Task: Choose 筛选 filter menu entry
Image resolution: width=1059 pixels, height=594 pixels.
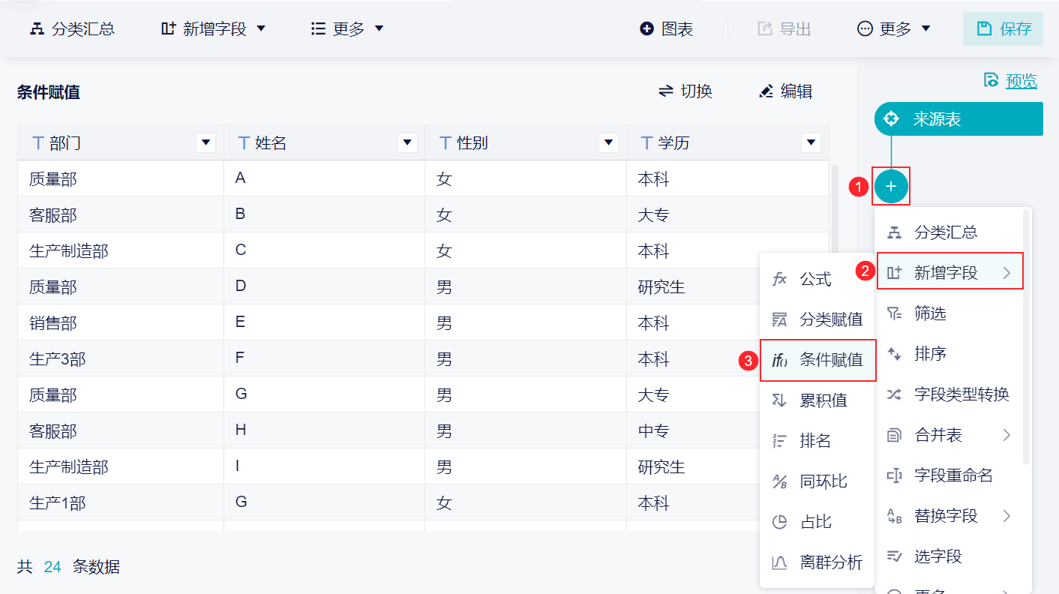Action: (x=930, y=313)
